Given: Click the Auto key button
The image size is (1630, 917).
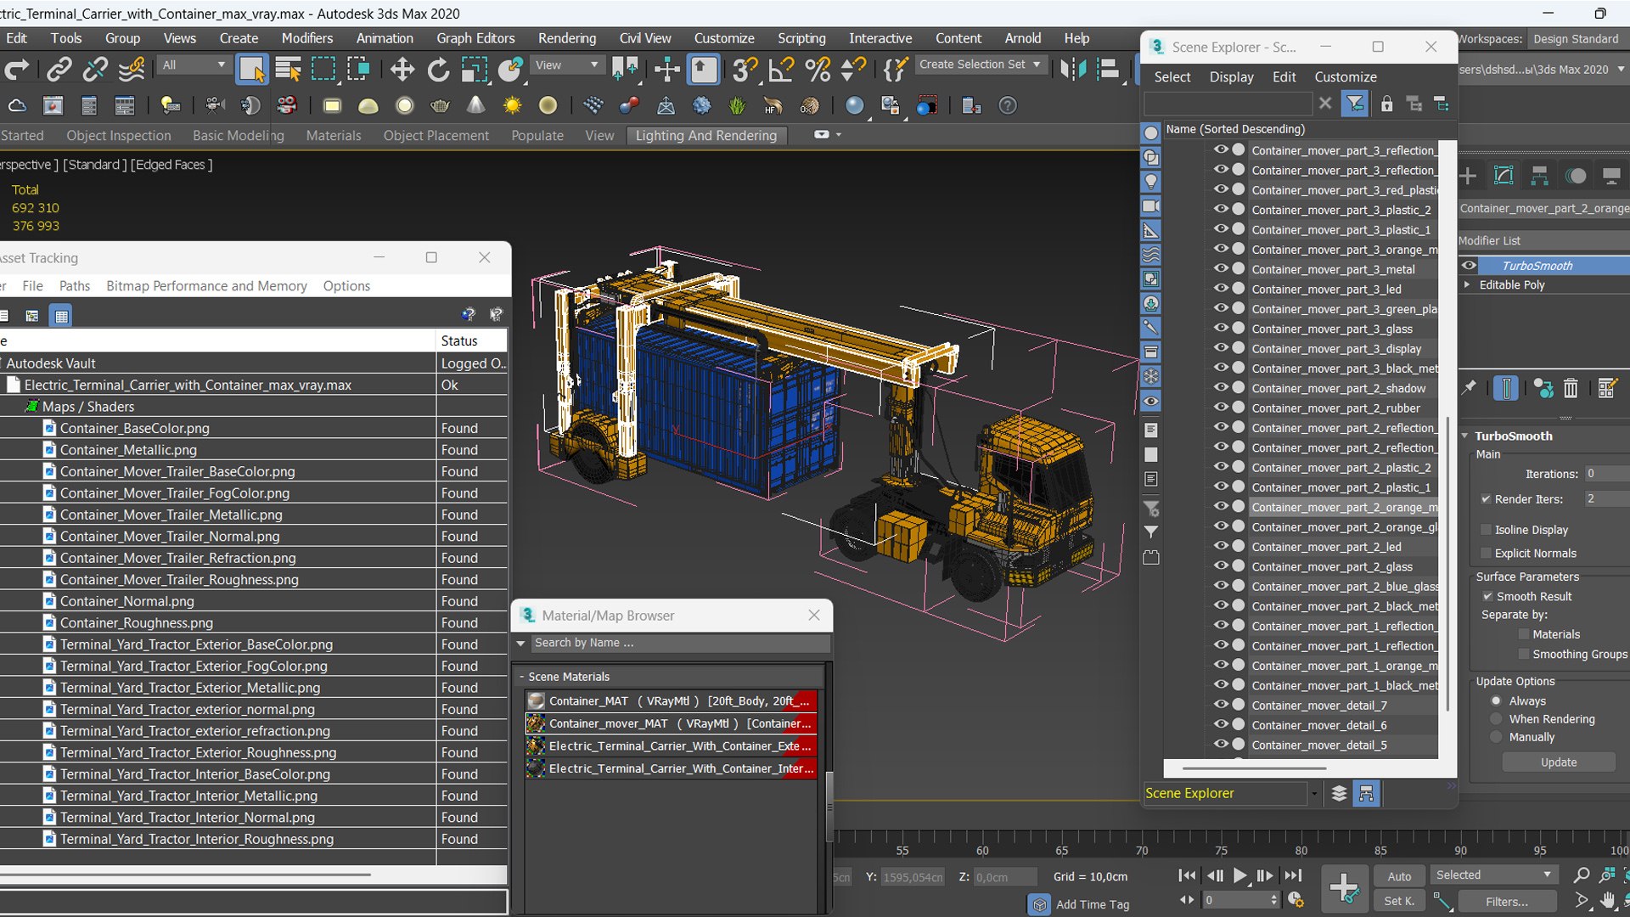Looking at the screenshot, I should click(x=1399, y=876).
